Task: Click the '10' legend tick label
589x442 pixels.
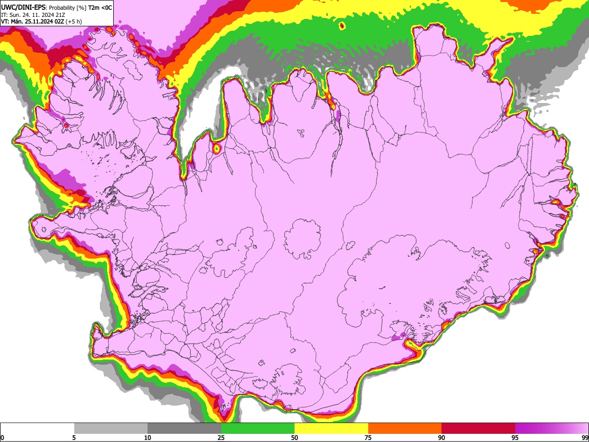Action: click(x=148, y=437)
